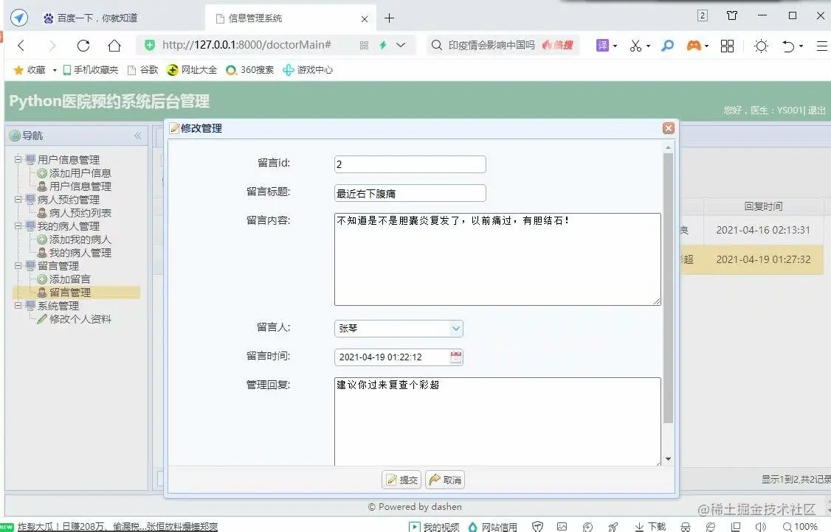Open the 360搜索 bookmark
Screen dimensions: 831x532
tap(249, 70)
